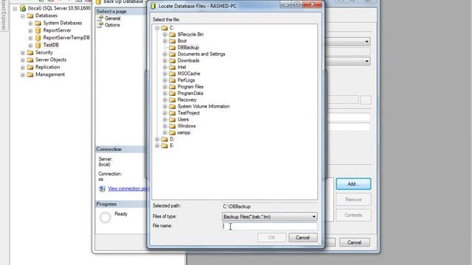This screenshot has width=472, height=265.
Task: Click the C: drive folder icon
Action: [x=164, y=28]
